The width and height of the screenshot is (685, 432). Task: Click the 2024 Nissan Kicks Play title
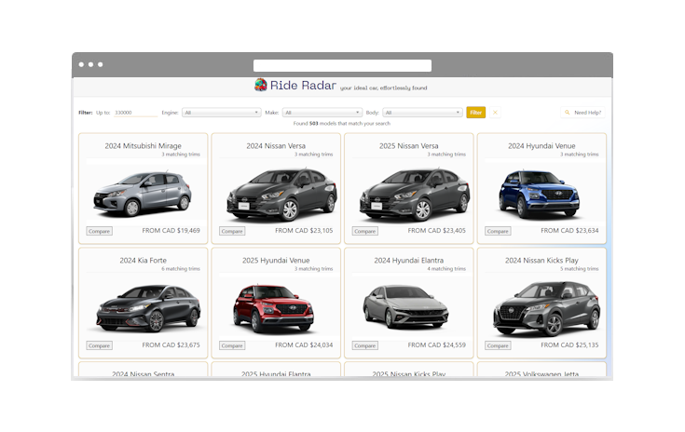(541, 260)
